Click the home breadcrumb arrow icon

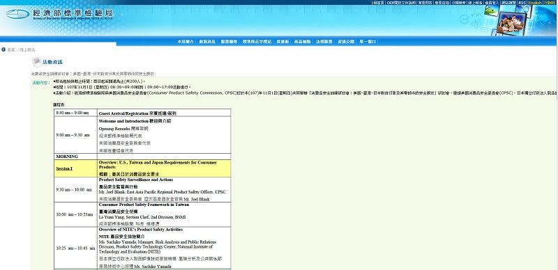[x=3, y=49]
